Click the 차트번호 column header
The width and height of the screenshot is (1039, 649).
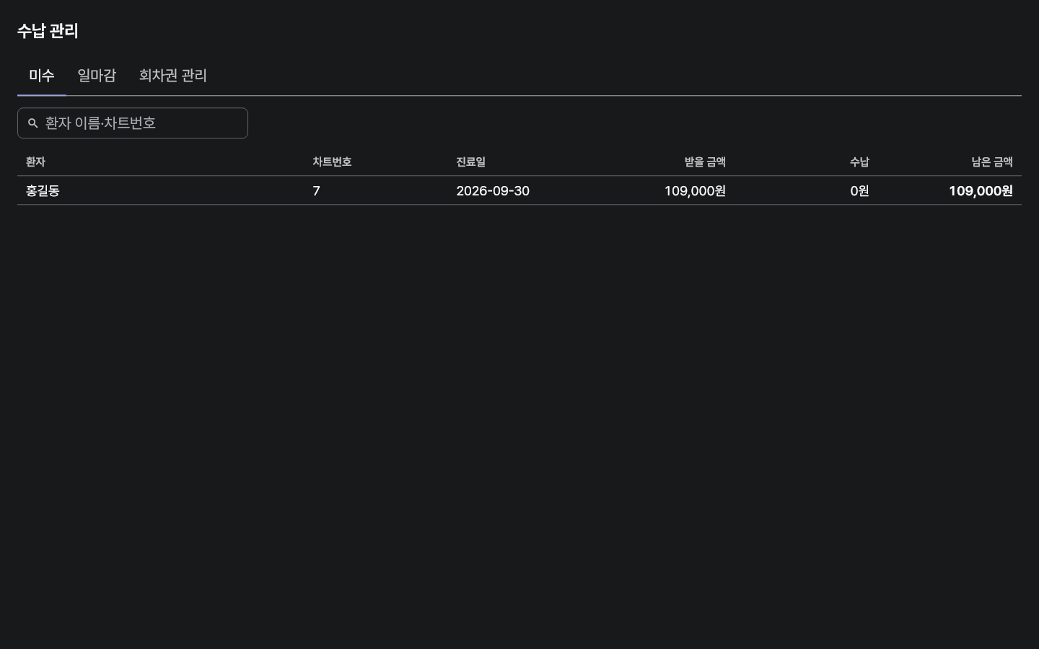click(332, 162)
